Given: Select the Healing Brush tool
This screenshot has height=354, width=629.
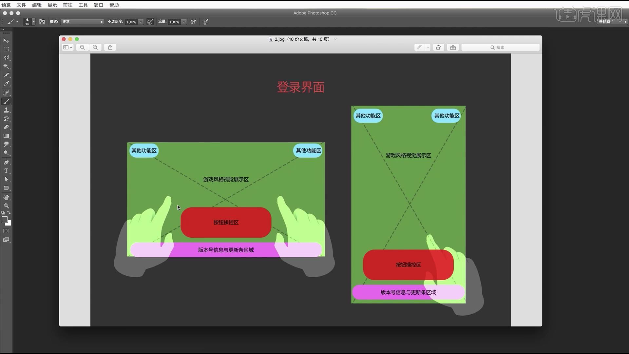Looking at the screenshot, I should tap(6, 93).
